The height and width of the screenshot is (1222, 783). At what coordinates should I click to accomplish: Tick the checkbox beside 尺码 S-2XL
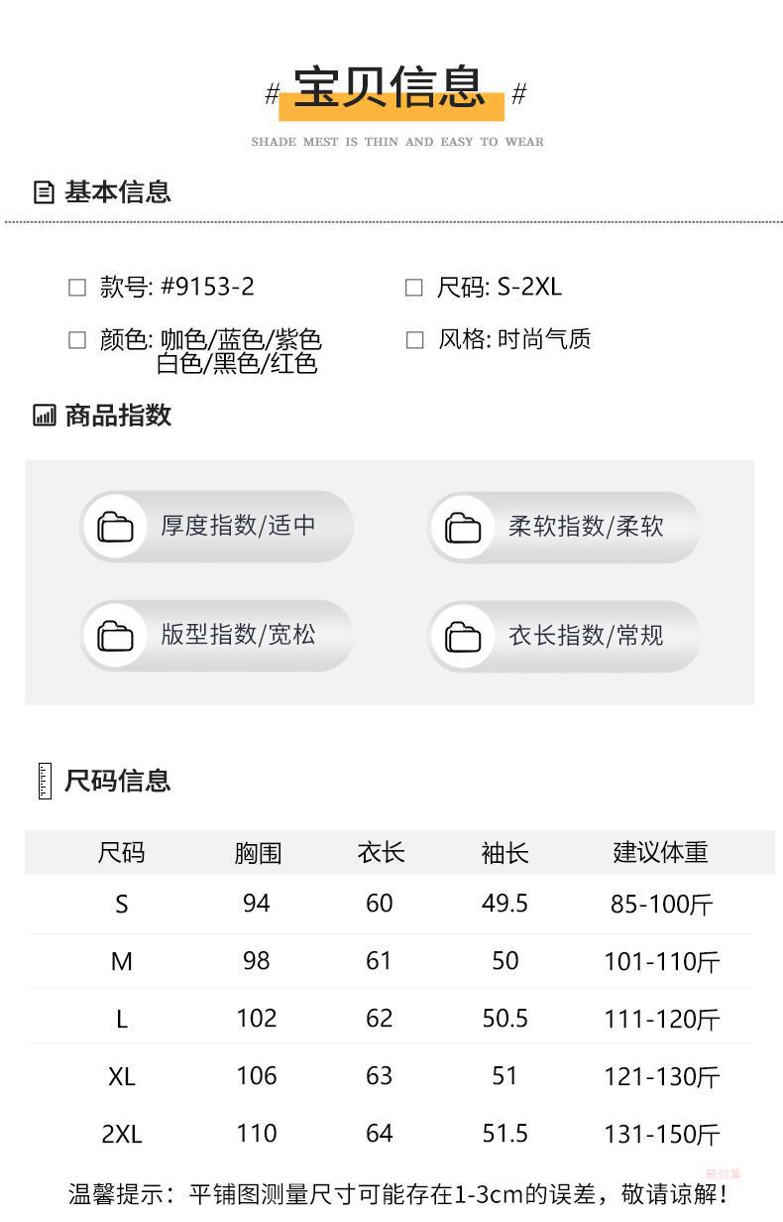pos(414,288)
